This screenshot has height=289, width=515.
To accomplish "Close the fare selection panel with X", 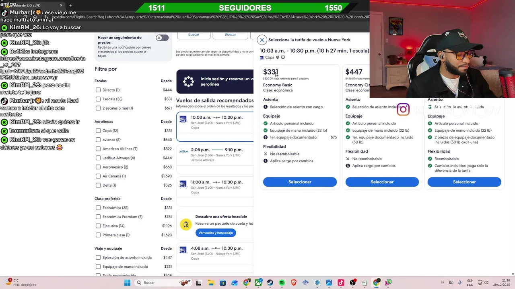I will click(x=262, y=40).
